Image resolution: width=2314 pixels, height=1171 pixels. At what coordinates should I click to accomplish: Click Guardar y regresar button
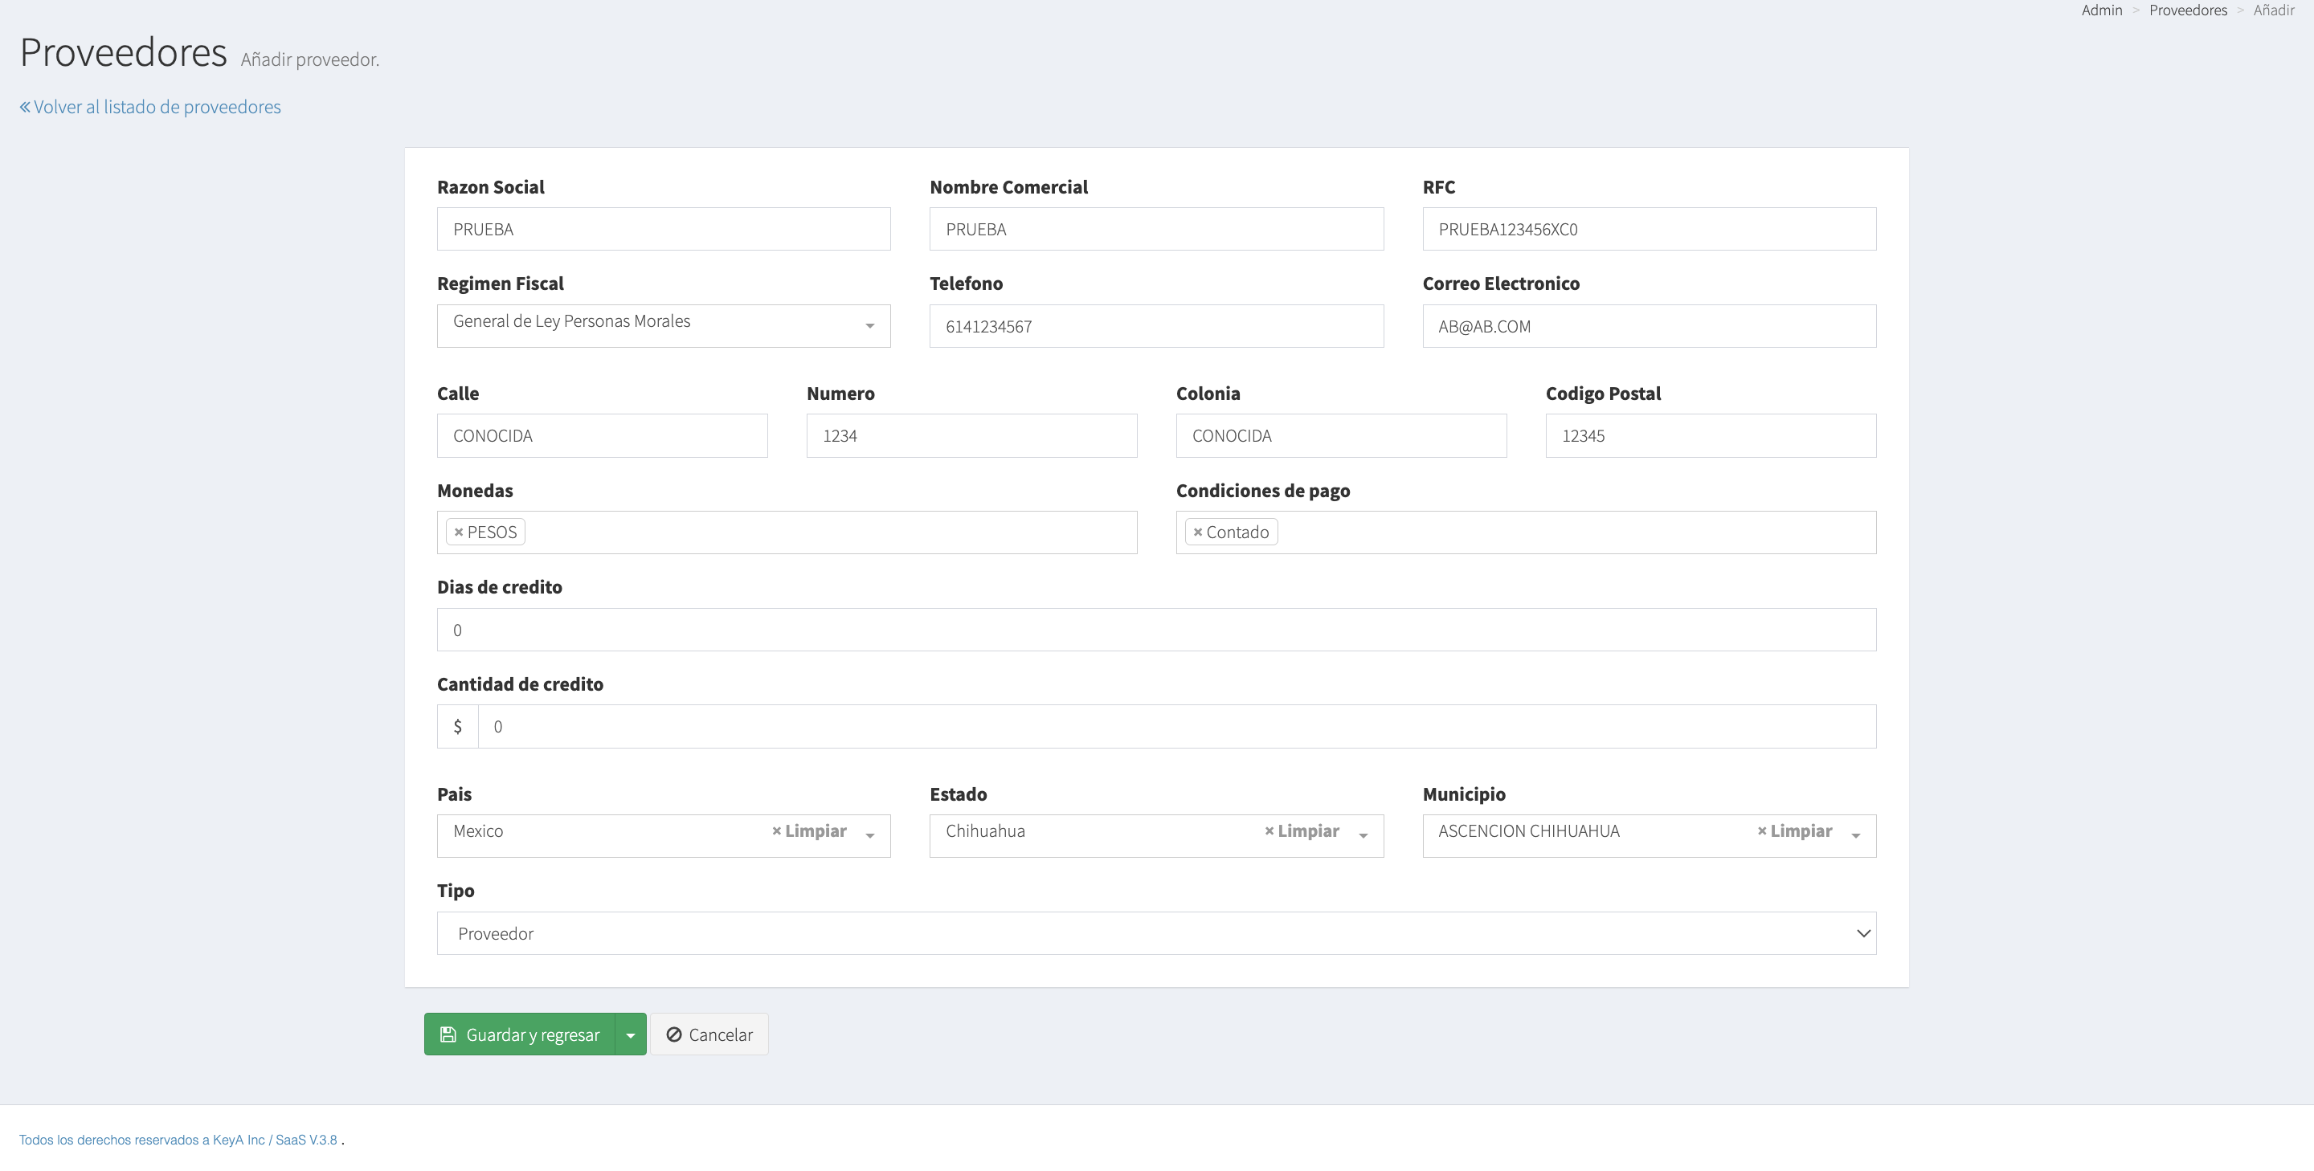click(520, 1034)
